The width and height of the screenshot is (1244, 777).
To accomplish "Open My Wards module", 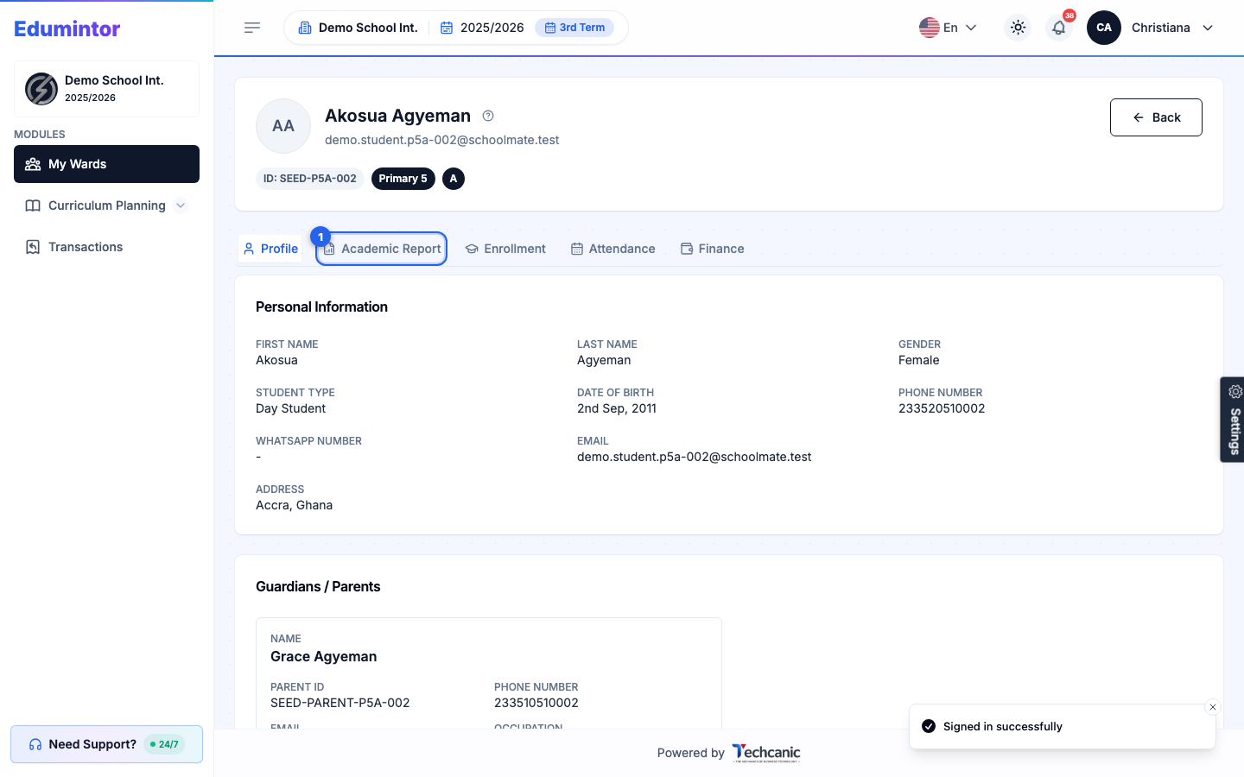I will click(x=106, y=164).
